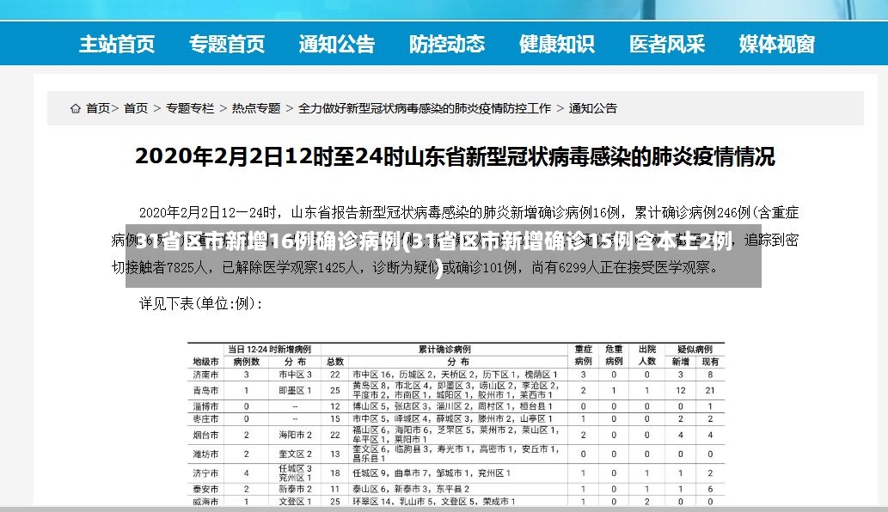The width and height of the screenshot is (888, 512).
Task: Open 医者风采 in the top menu
Action: pos(667,44)
